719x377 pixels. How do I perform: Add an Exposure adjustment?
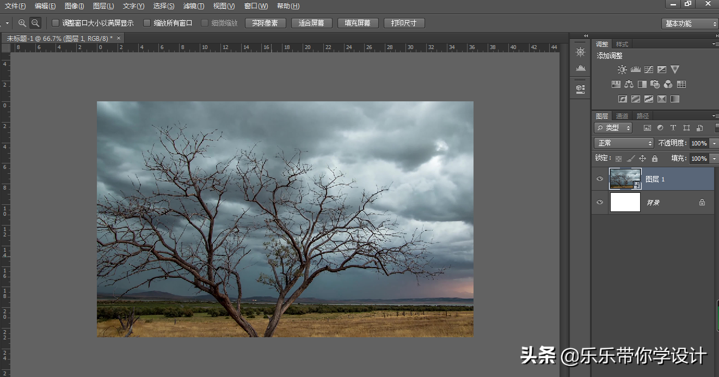pyautogui.click(x=662, y=69)
